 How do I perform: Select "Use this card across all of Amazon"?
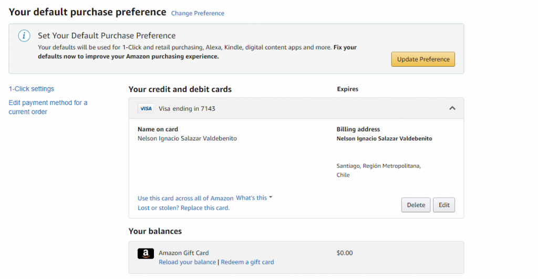point(185,198)
